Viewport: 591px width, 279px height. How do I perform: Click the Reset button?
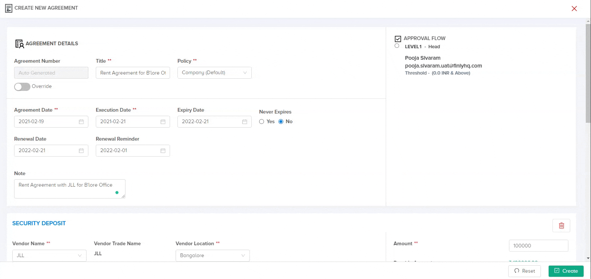525,271
